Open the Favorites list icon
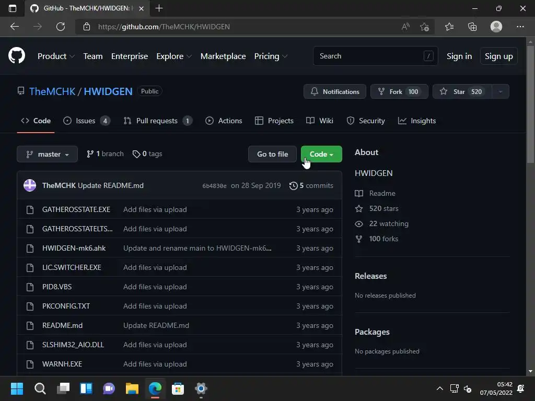 [449, 27]
